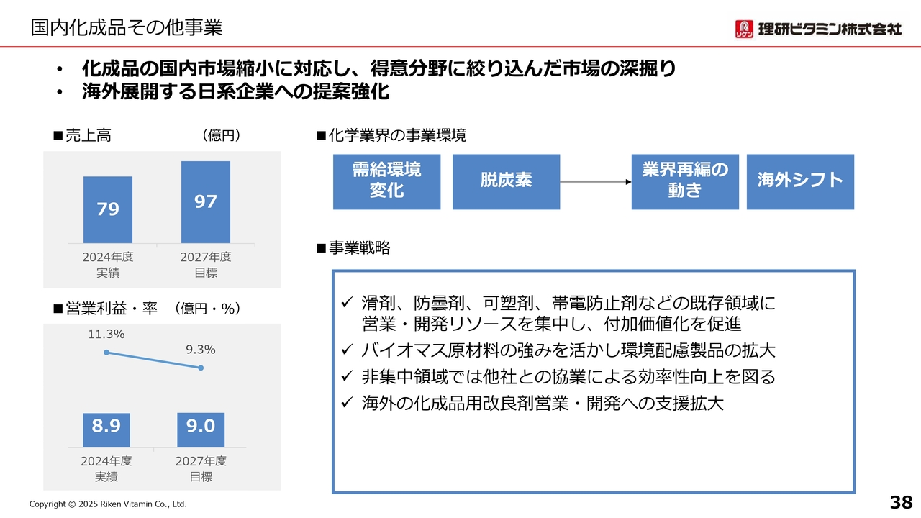This screenshot has height=518, width=921.
Task: Click the strategy line starting with 滑剤、防曇剤
Action: click(x=569, y=302)
